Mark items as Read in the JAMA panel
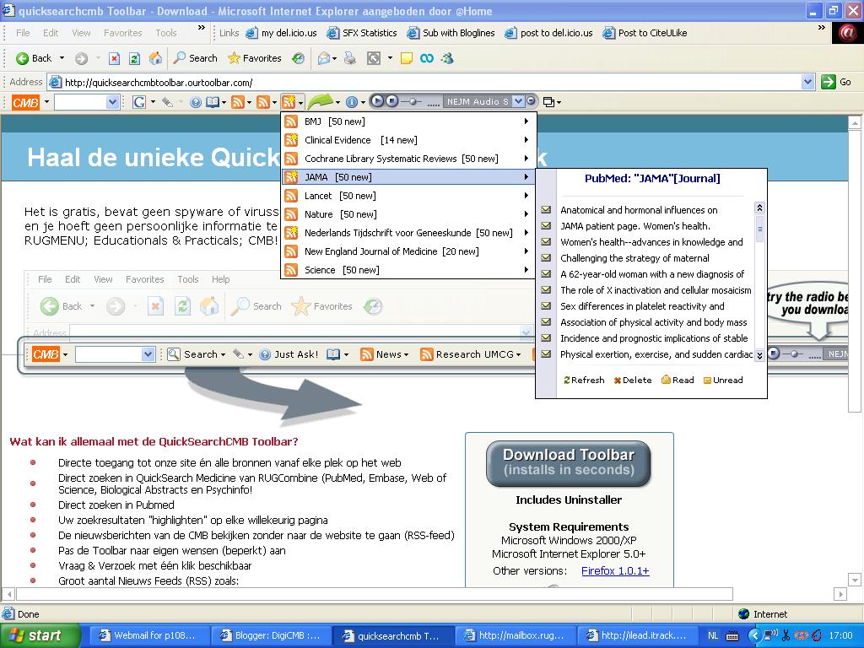Image resolution: width=864 pixels, height=648 pixels. coord(678,381)
